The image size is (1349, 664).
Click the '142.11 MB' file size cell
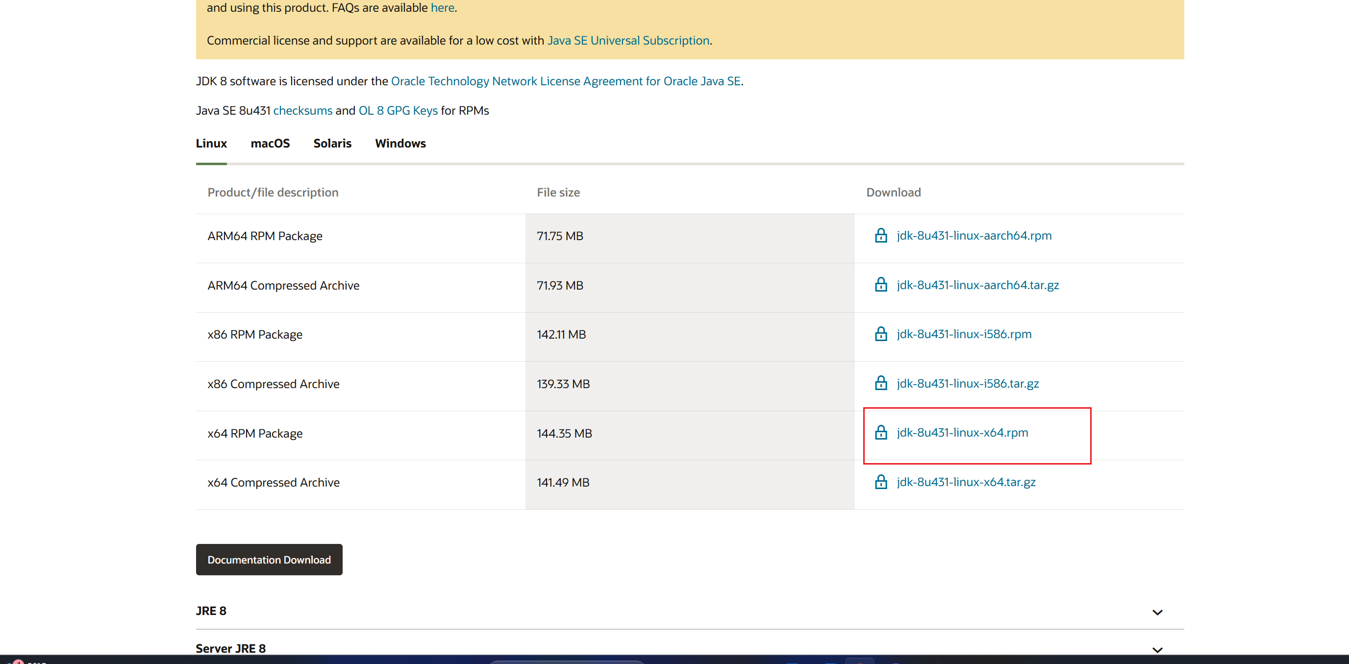pos(690,337)
